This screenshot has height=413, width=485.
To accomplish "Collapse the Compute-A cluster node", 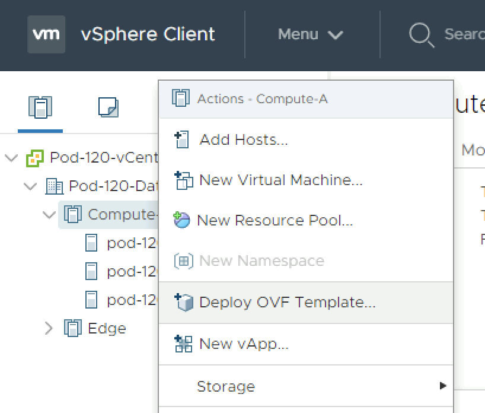I will (x=49, y=214).
